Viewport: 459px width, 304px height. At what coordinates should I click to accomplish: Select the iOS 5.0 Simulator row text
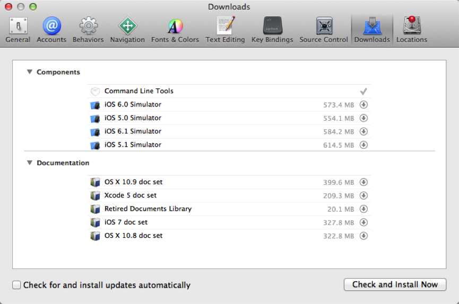coord(133,118)
